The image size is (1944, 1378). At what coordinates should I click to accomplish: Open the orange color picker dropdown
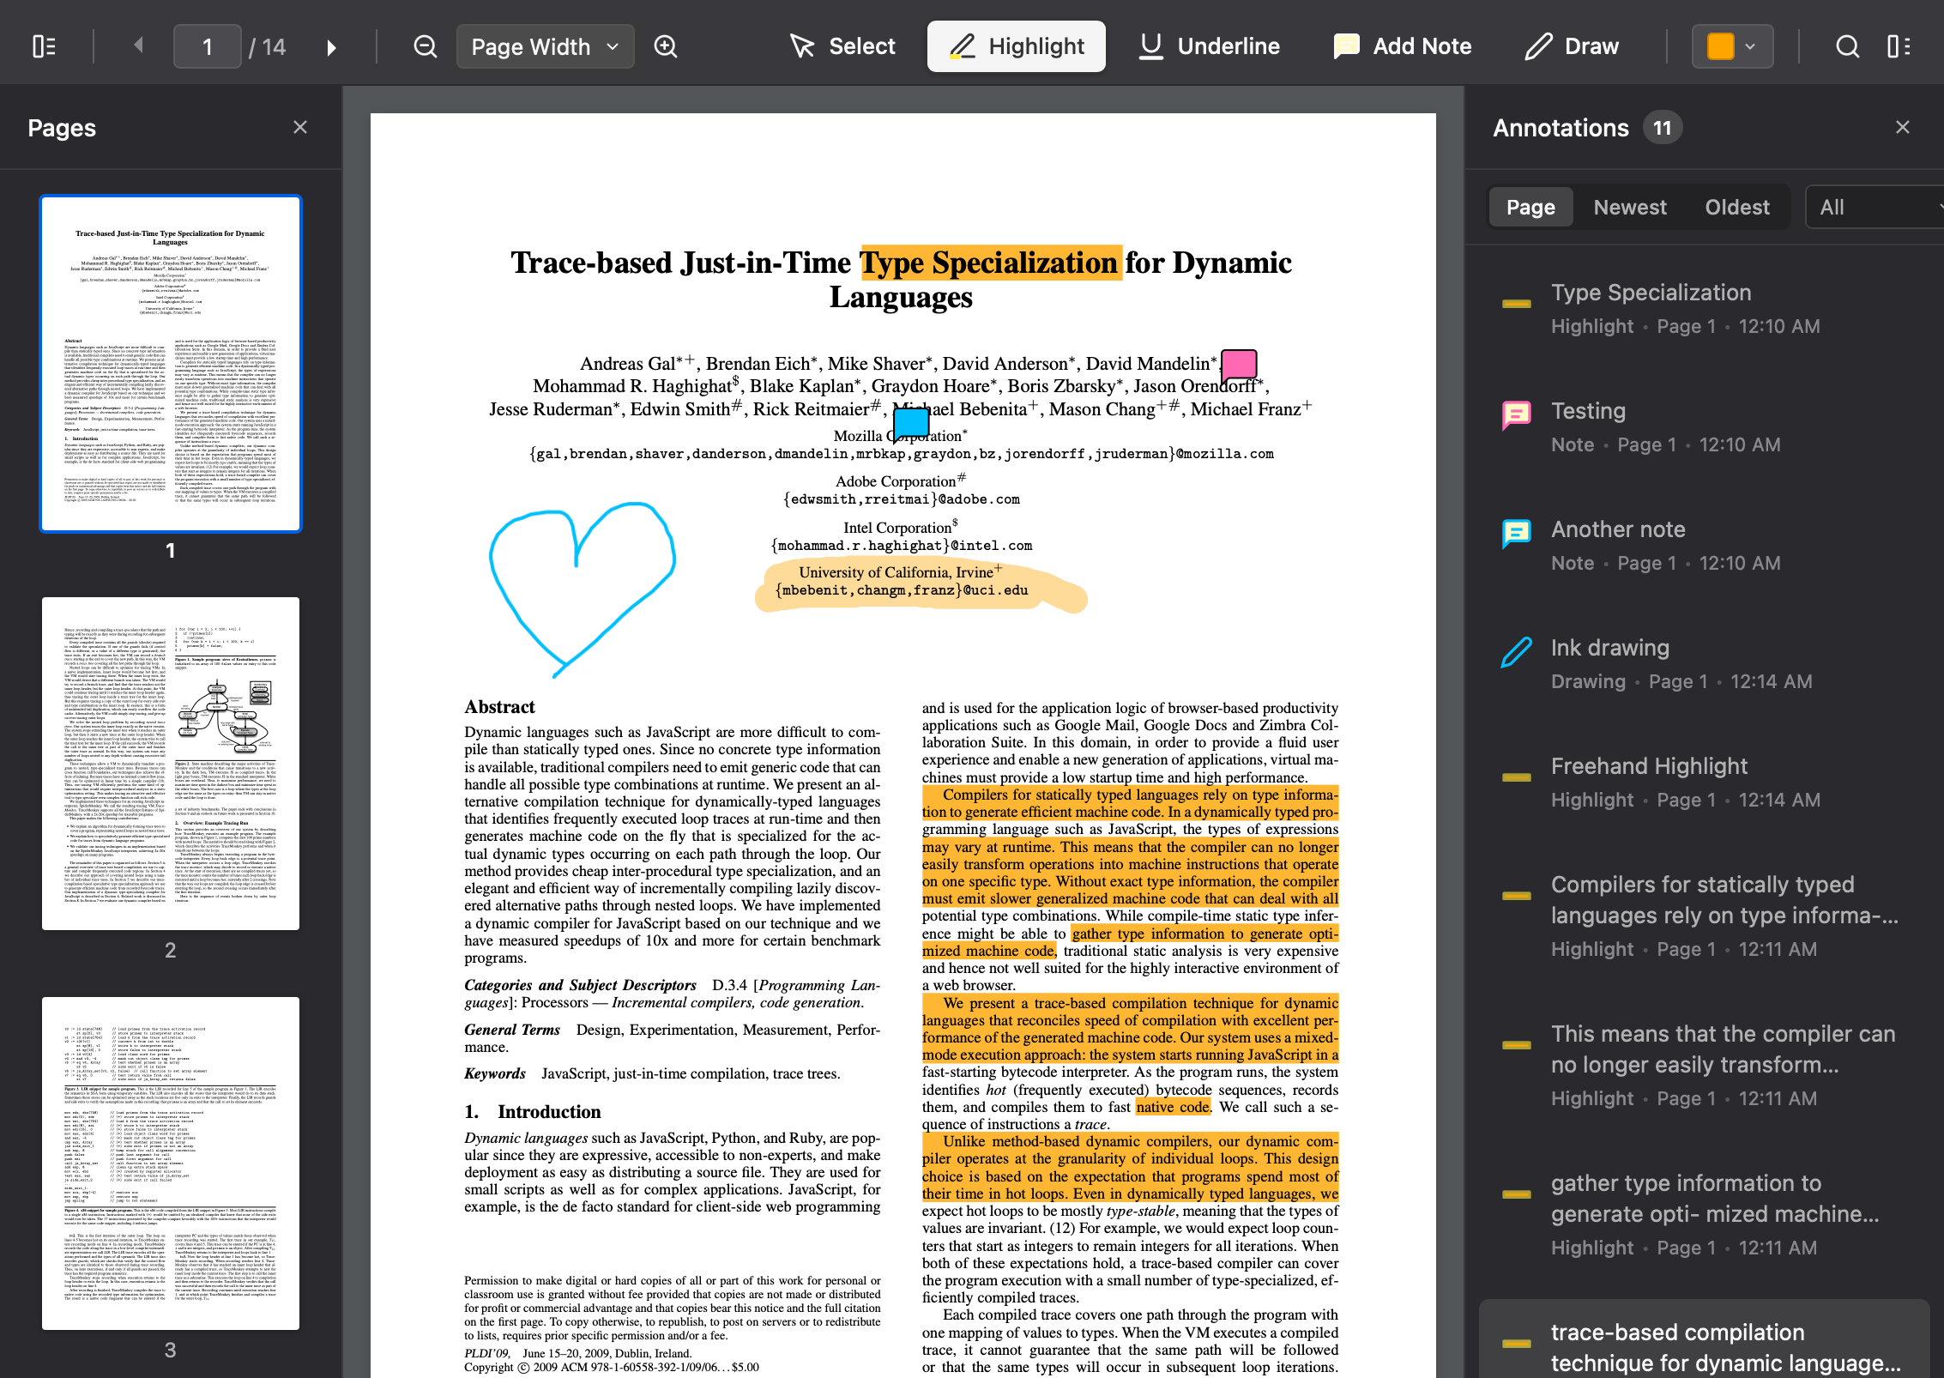[x=1732, y=46]
